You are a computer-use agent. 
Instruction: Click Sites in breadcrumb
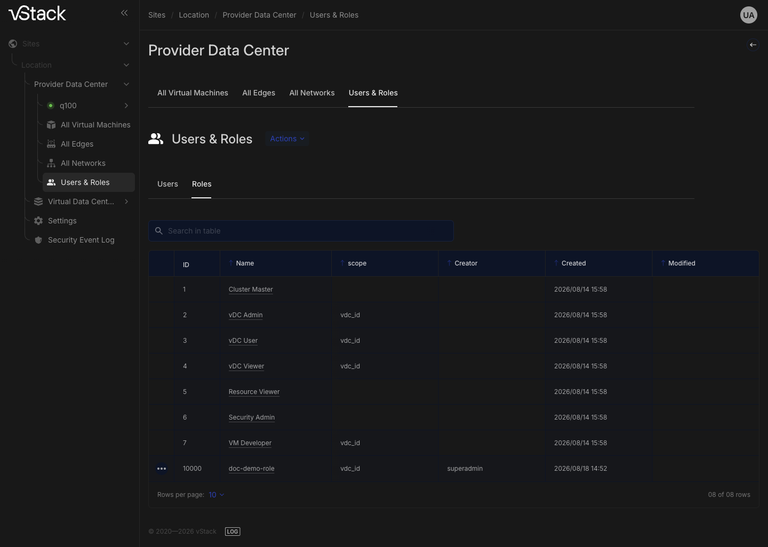157,15
